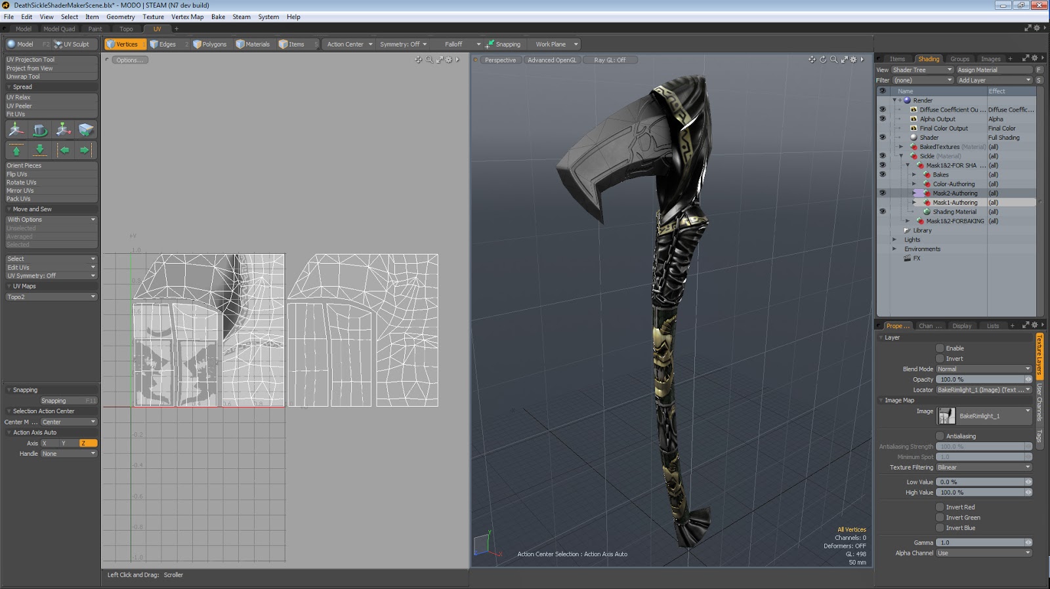The image size is (1050, 589).
Task: Enable the Antialiasing checkbox
Action: coord(940,436)
